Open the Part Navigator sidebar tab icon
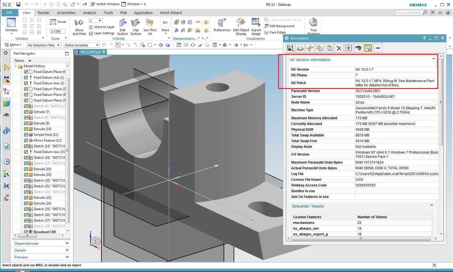This screenshot has width=453, height=272. click(6, 92)
